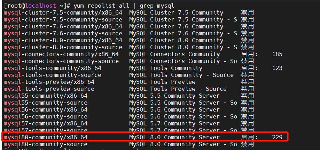The width and height of the screenshot is (320, 150).
Task: Click 'MySQL Tools Preview' in the mysql-tools-preview/x86_64 row
Action: pos(163,82)
